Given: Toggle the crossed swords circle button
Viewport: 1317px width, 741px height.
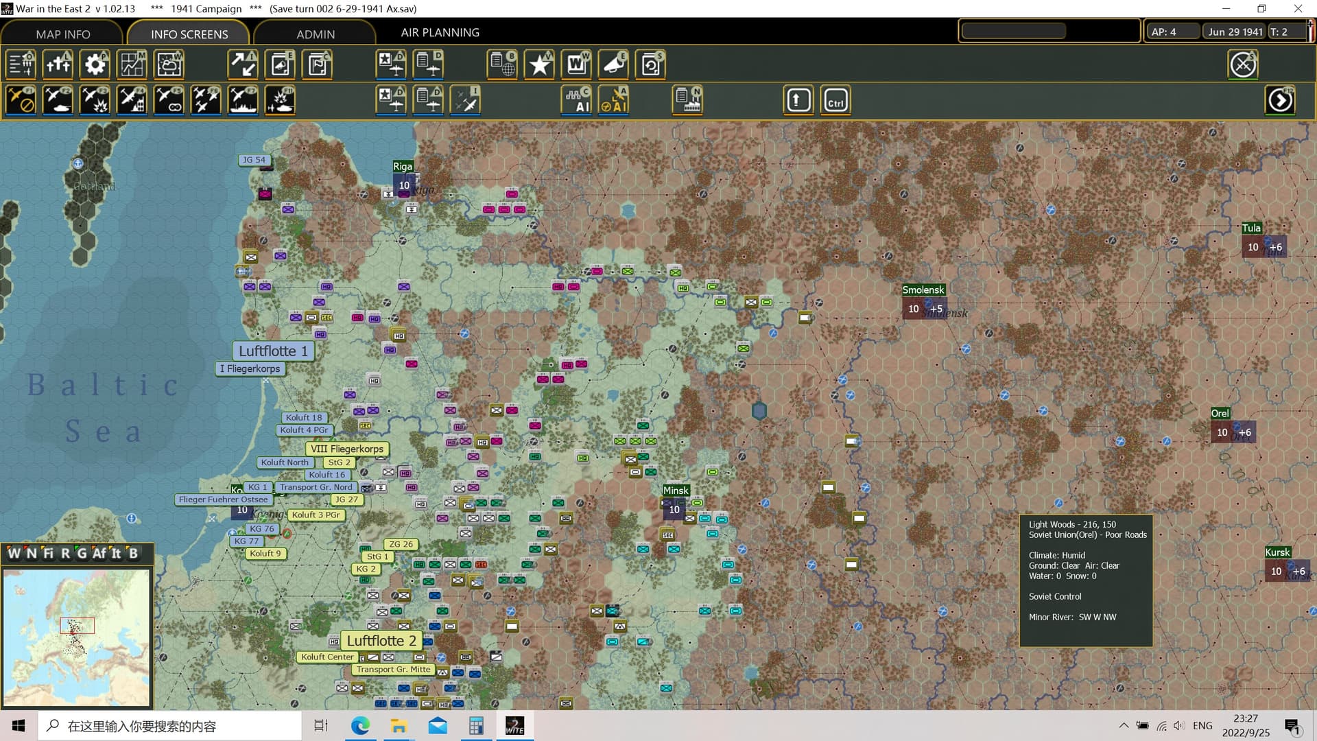Looking at the screenshot, I should (x=1243, y=64).
